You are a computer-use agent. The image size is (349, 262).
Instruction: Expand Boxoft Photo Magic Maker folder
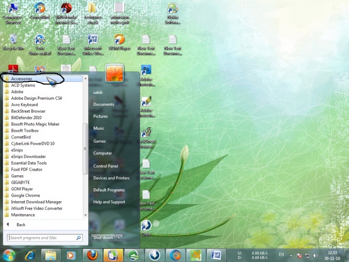pyautogui.click(x=43, y=124)
